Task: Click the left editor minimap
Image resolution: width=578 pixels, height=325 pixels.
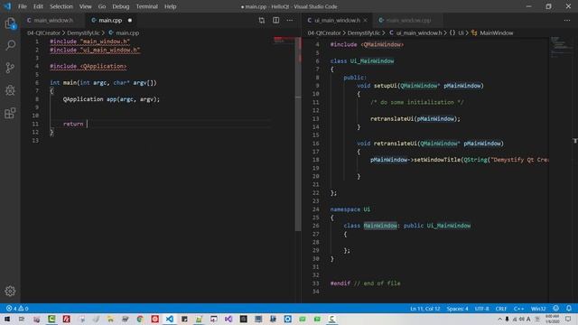Action: pyautogui.click(x=284, y=41)
